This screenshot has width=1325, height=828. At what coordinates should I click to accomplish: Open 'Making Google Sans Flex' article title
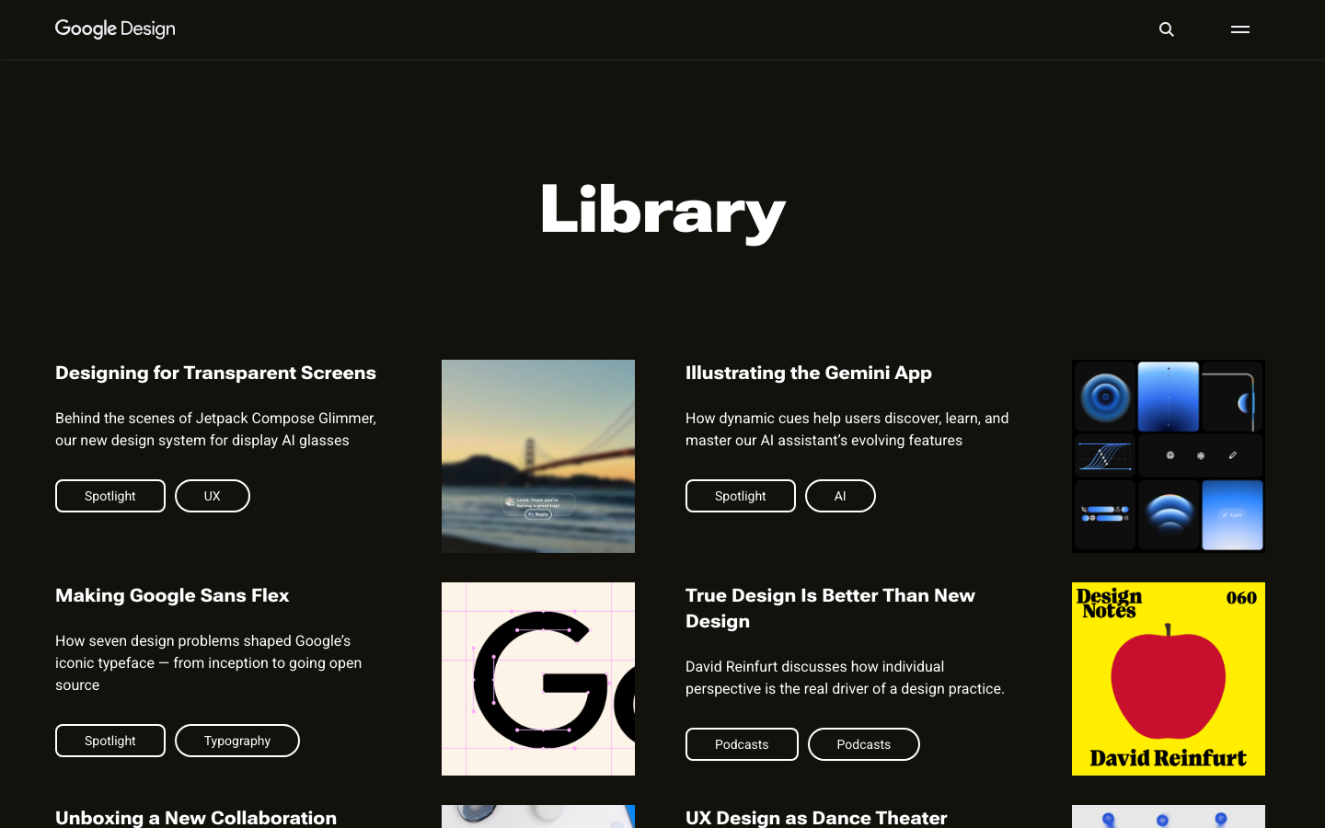click(x=172, y=595)
